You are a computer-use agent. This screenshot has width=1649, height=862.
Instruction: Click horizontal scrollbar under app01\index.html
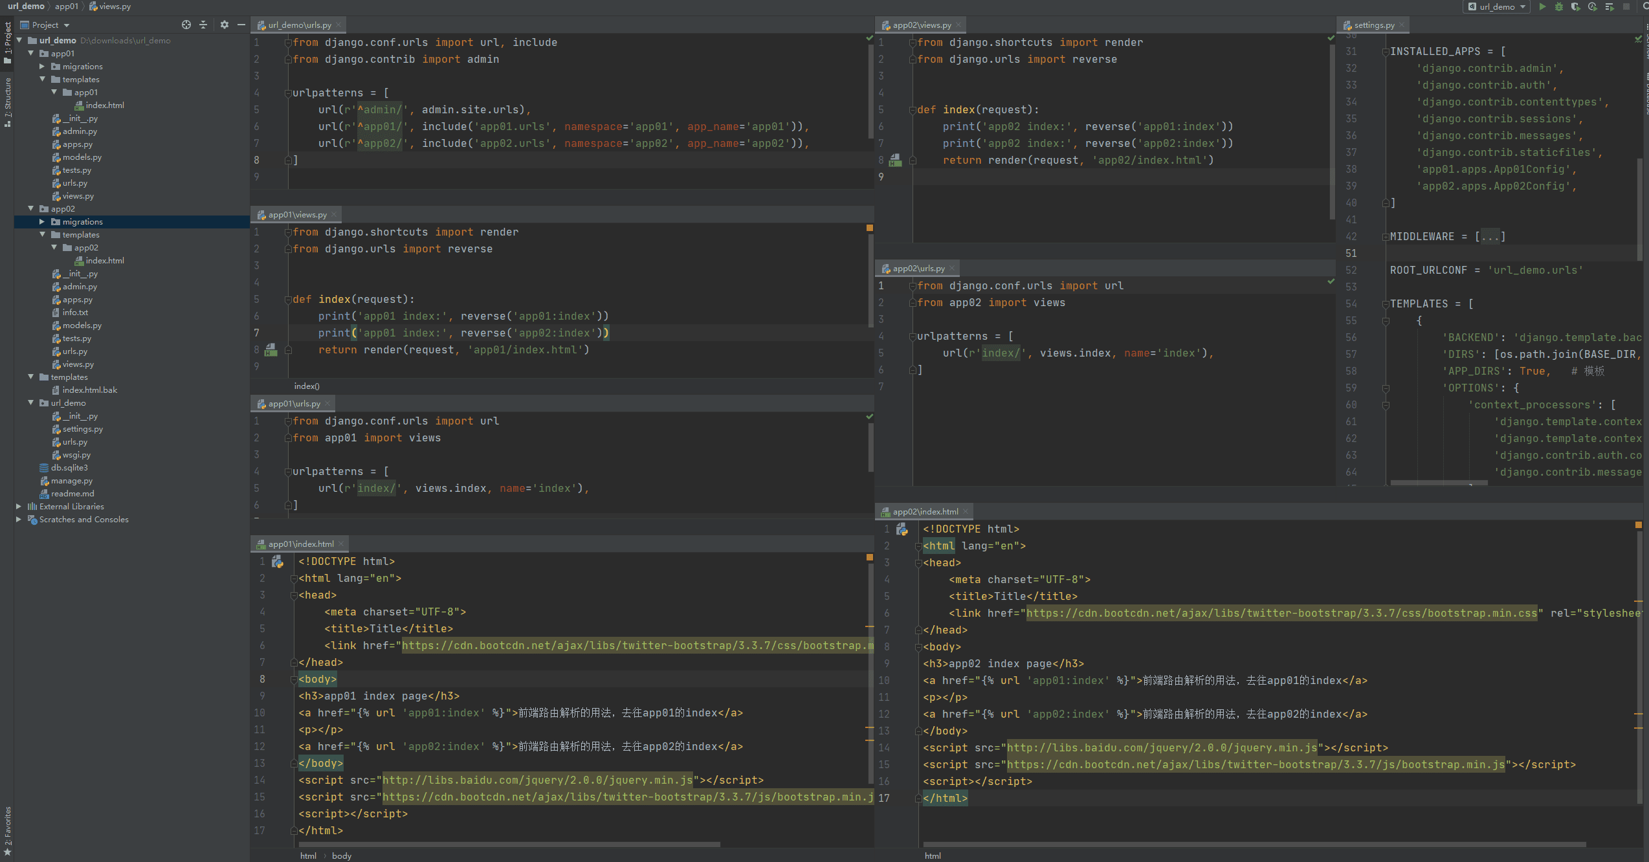tap(509, 845)
